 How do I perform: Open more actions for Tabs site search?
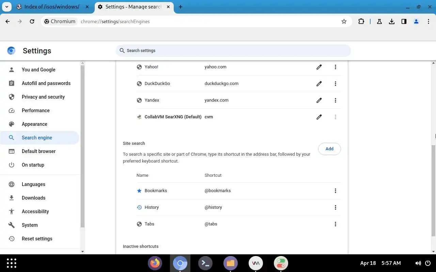click(x=336, y=224)
